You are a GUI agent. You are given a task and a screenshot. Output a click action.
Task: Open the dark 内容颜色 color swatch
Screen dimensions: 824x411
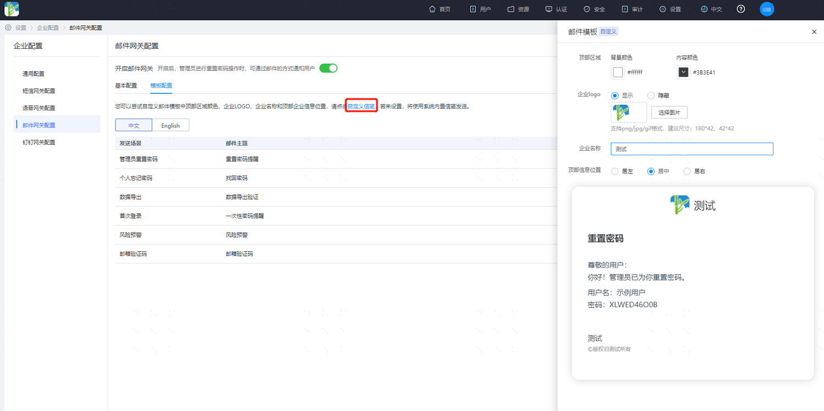(683, 72)
